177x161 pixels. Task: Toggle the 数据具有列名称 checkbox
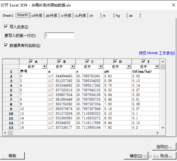pyautogui.click(x=6, y=45)
